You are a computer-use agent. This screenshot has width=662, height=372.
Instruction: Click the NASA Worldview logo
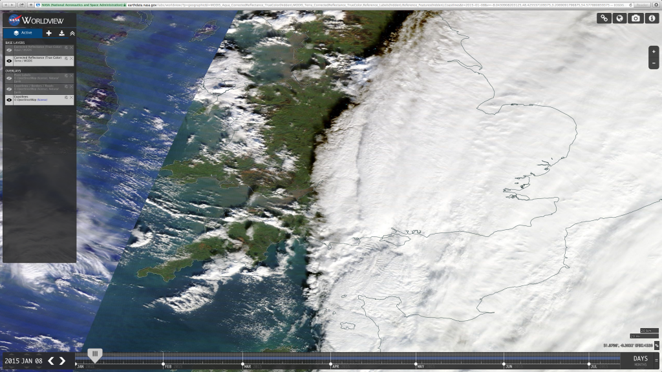36,20
